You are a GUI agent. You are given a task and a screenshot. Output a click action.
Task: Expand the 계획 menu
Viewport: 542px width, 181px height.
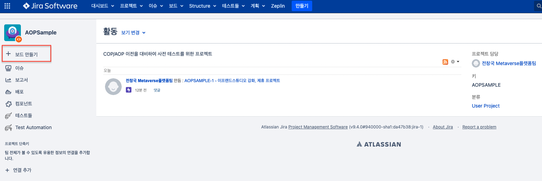point(258,6)
